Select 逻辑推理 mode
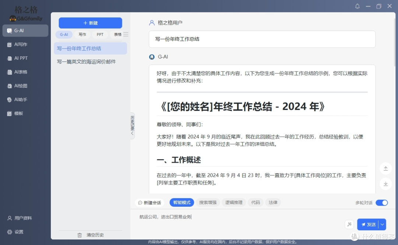 [x=234, y=203]
